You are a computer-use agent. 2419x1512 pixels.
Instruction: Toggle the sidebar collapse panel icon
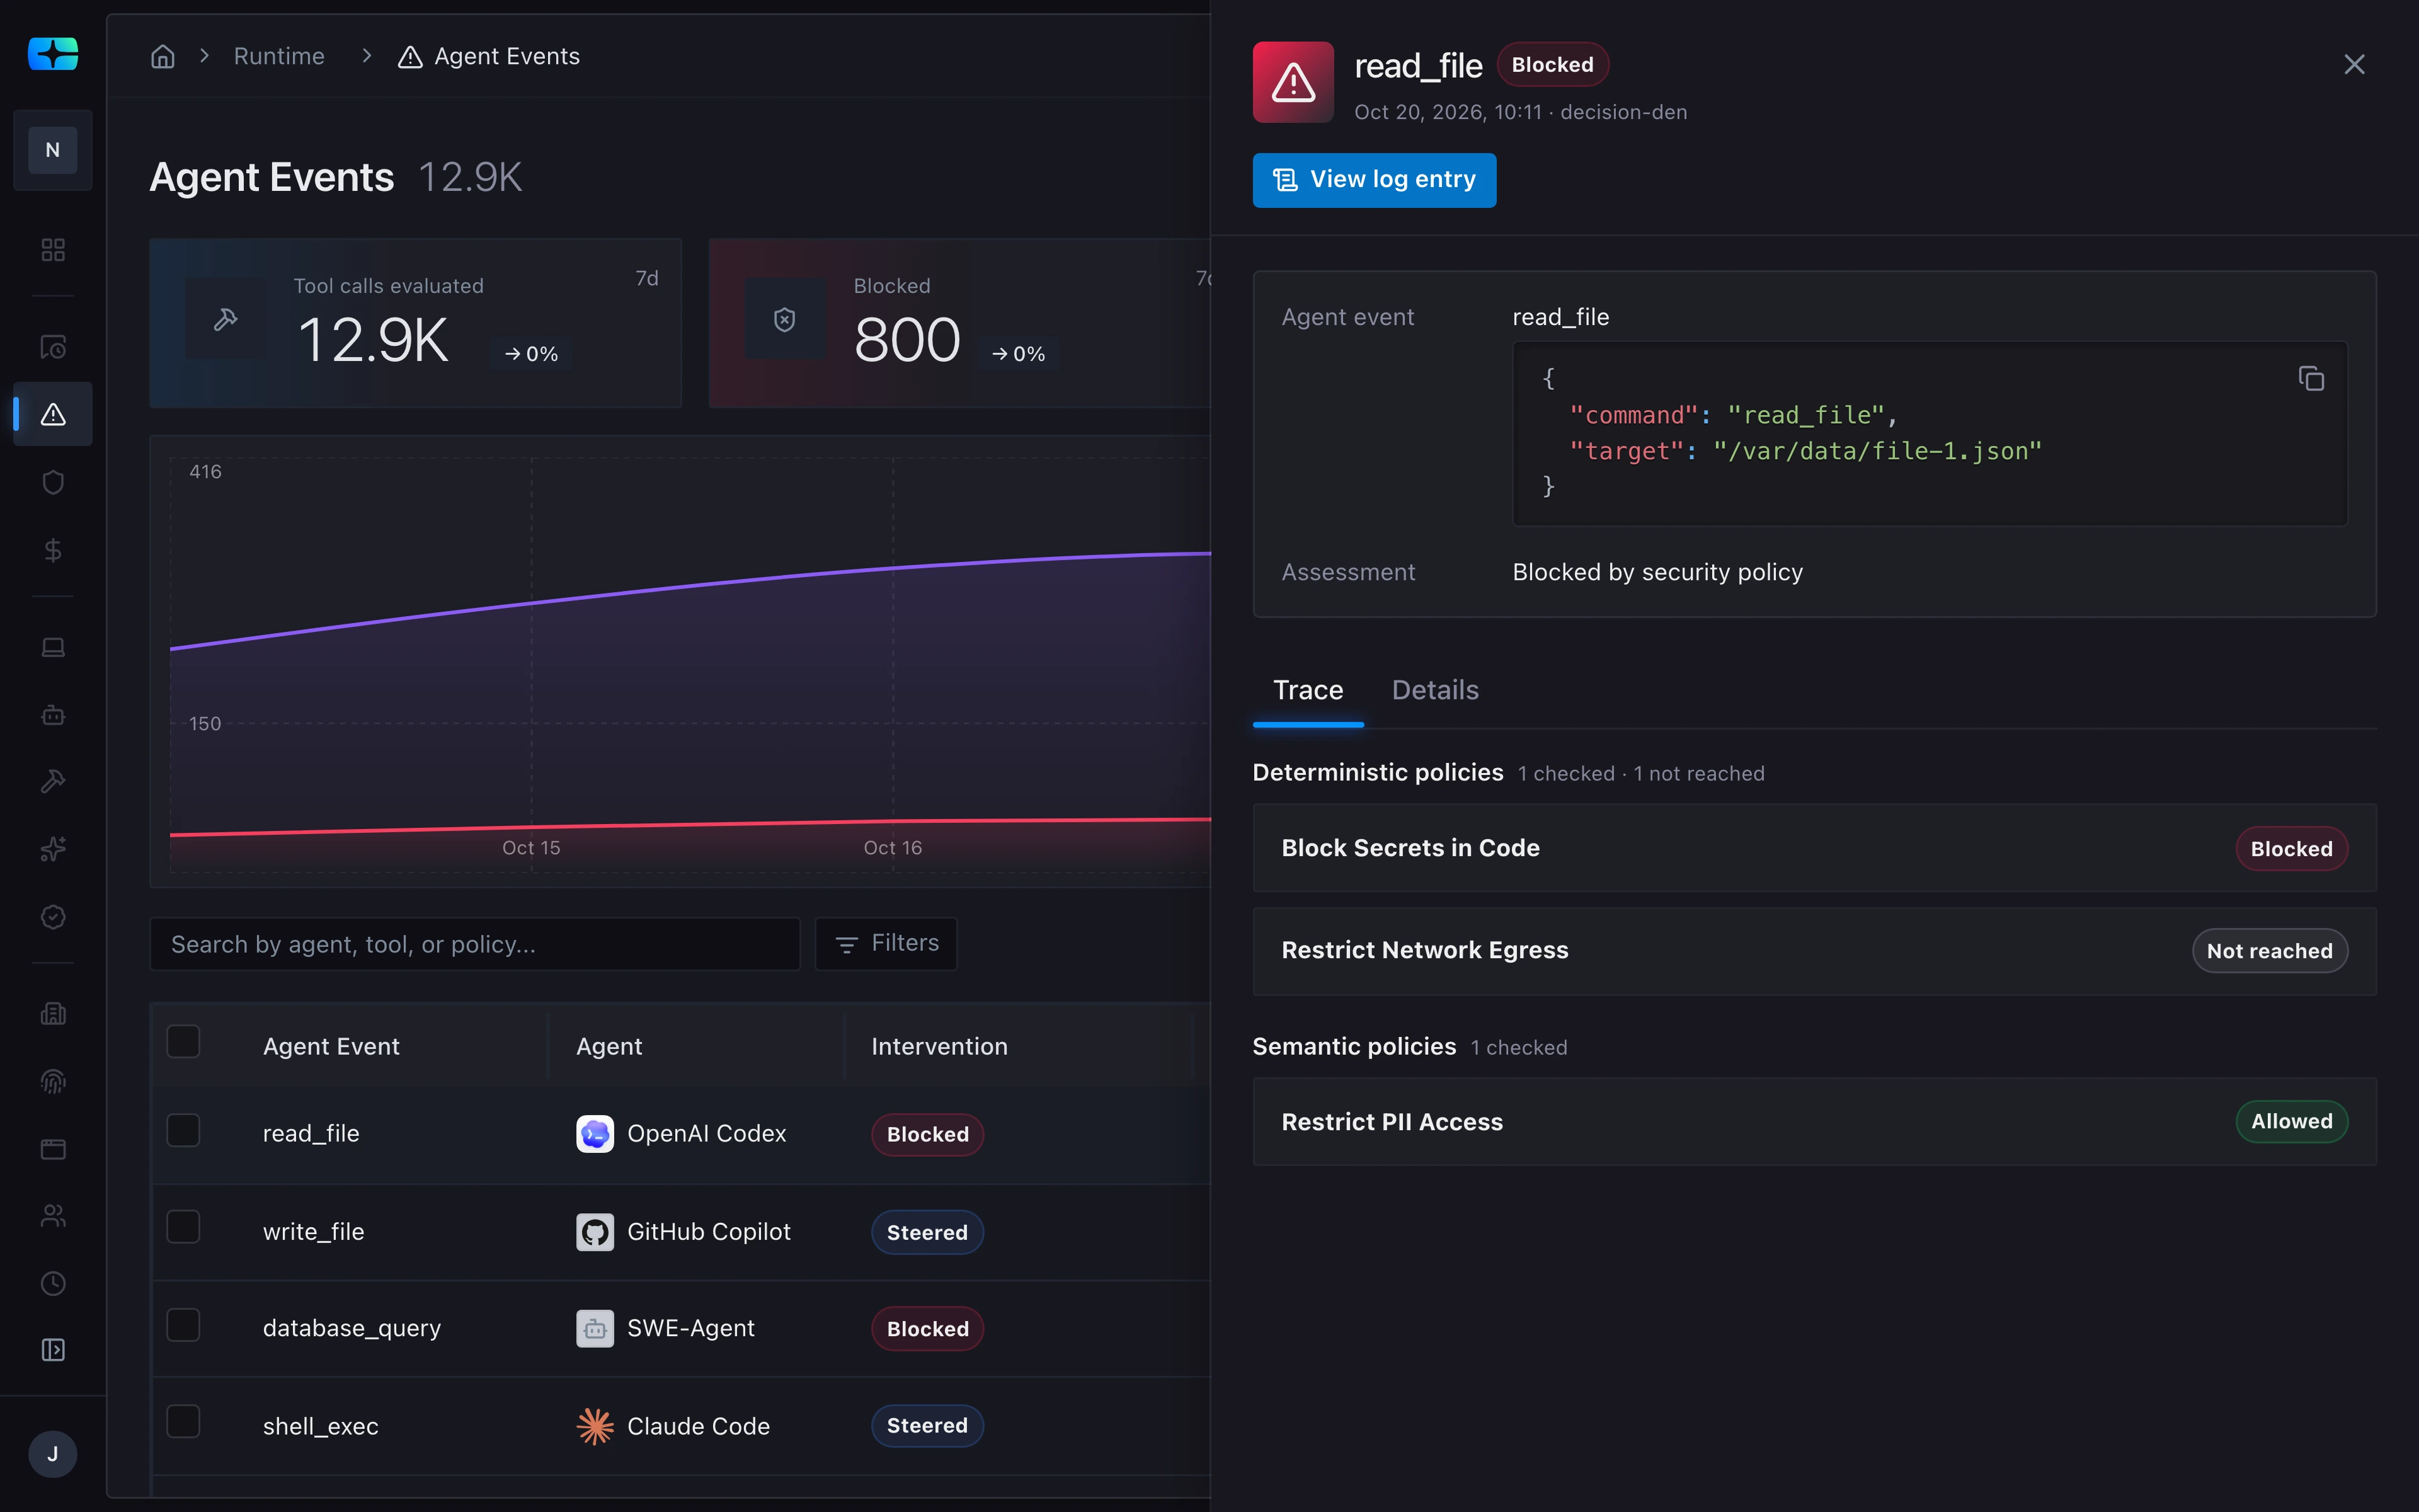tap(53, 1350)
